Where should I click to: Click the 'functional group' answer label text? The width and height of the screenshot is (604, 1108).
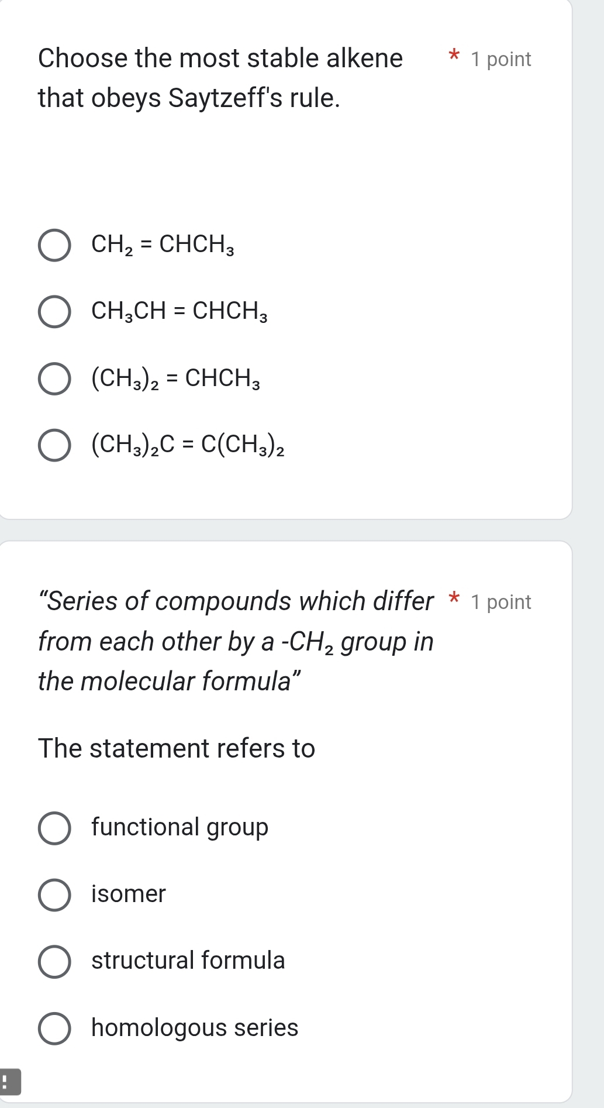tap(180, 827)
